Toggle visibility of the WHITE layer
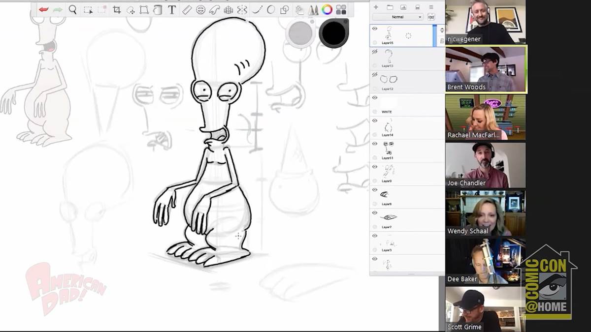 375,98
